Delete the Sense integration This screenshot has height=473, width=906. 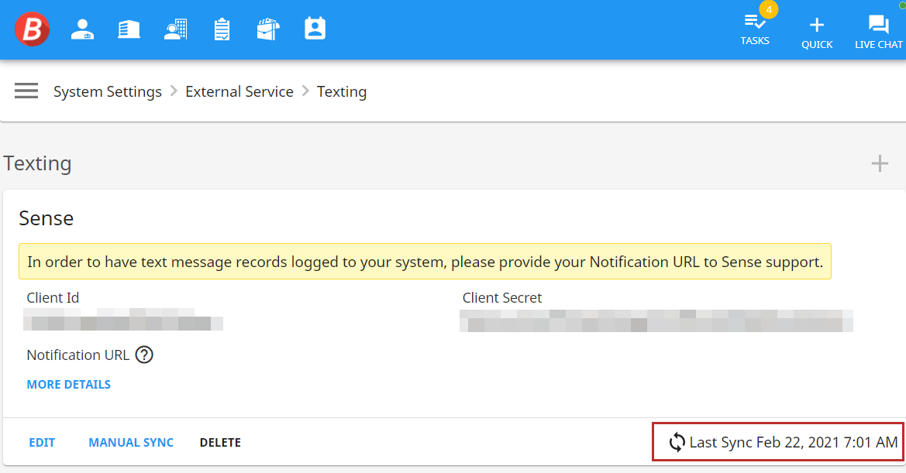[x=220, y=443]
